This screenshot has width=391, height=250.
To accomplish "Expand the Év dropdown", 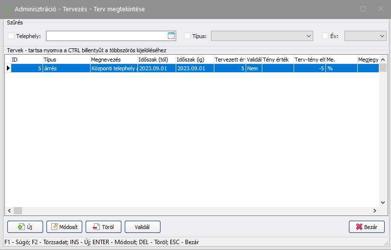I will 382,36.
